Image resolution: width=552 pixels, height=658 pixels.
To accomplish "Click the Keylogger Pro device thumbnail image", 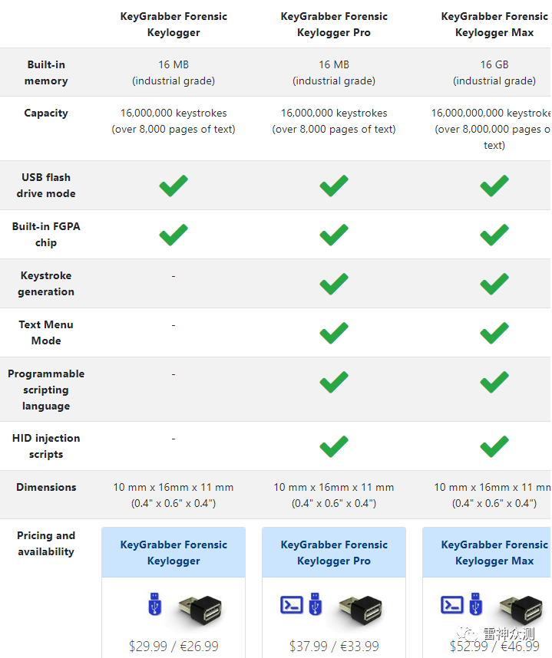I will click(x=359, y=606).
